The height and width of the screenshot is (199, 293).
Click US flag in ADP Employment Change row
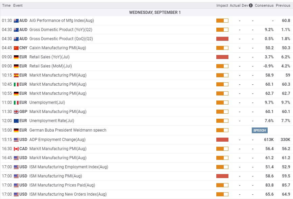[x=16, y=140]
